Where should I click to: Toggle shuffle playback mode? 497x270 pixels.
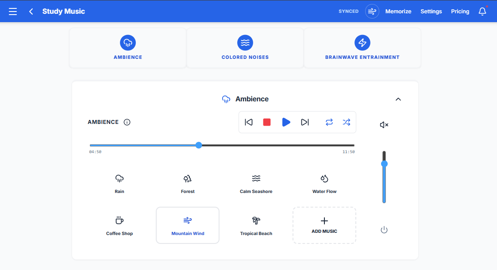[347, 122]
